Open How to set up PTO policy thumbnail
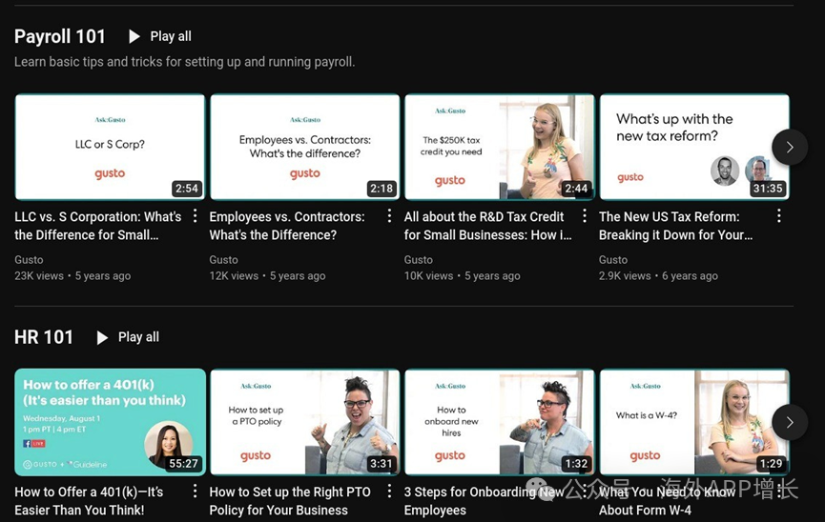 305,422
